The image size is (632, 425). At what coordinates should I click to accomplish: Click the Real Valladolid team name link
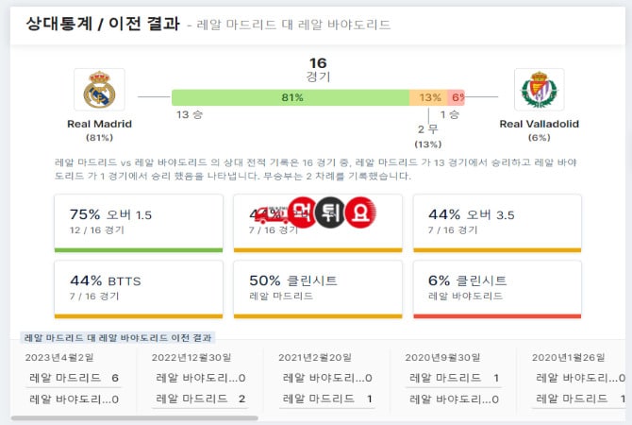point(539,124)
